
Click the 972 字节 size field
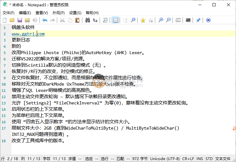(x=140, y=159)
